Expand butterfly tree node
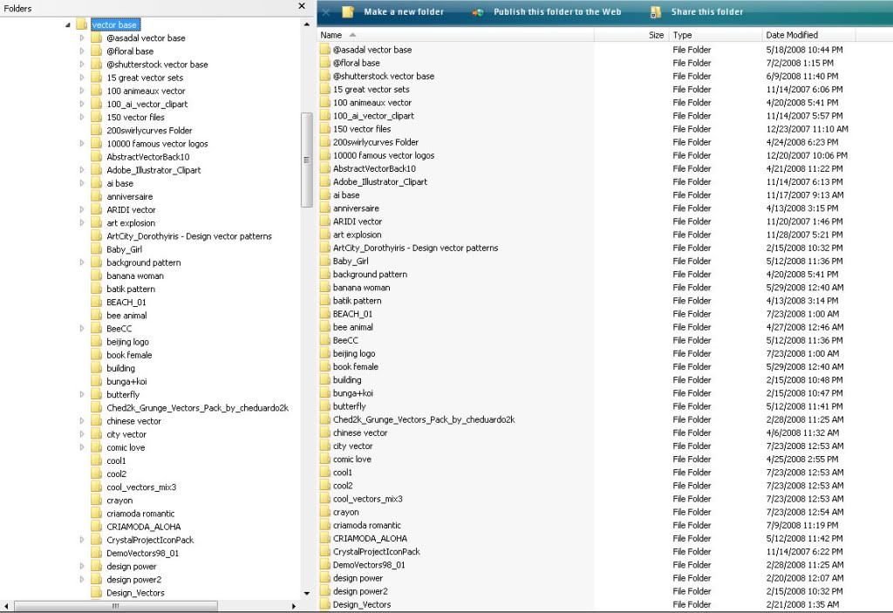The width and height of the screenshot is (893, 613). [82, 394]
